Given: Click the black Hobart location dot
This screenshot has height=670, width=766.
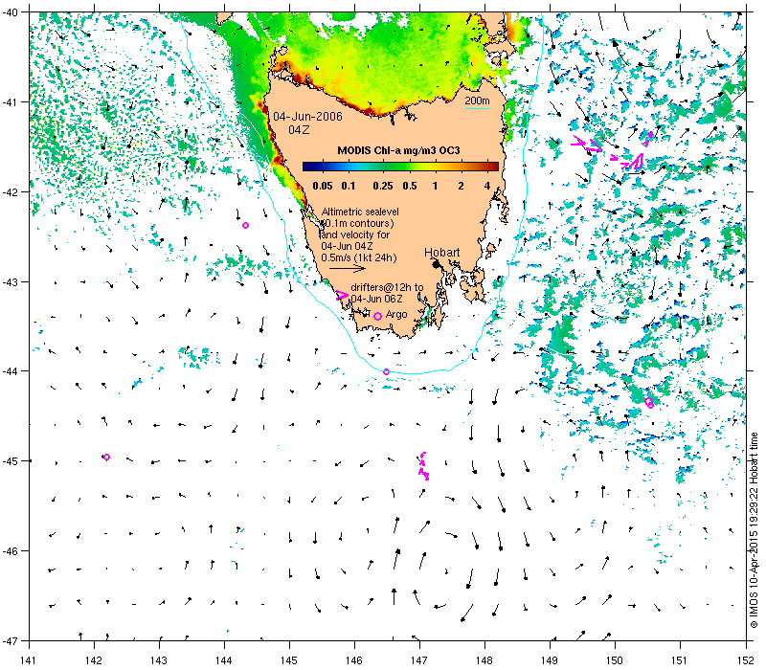Looking at the screenshot, I should click(x=437, y=264).
